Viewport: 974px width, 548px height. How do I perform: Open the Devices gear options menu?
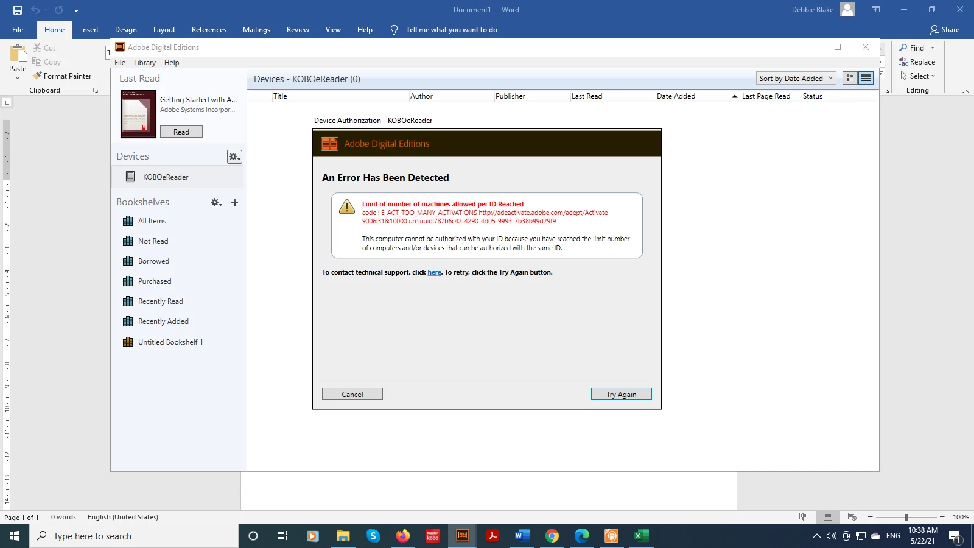click(234, 156)
